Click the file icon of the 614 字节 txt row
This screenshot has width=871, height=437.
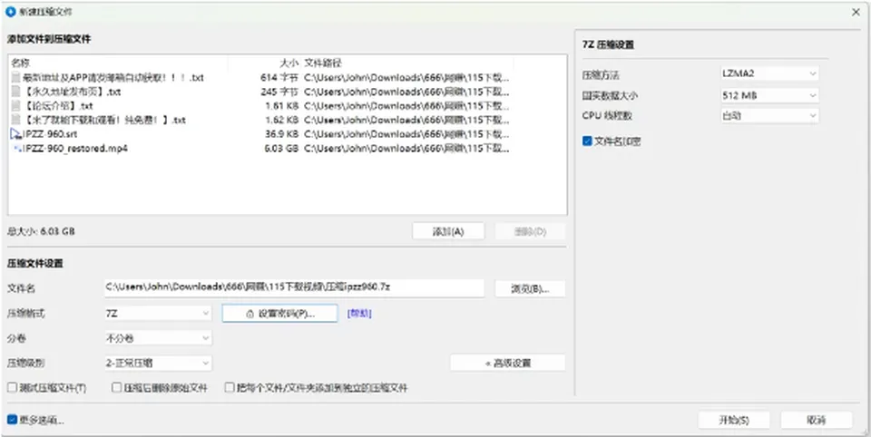pos(15,78)
